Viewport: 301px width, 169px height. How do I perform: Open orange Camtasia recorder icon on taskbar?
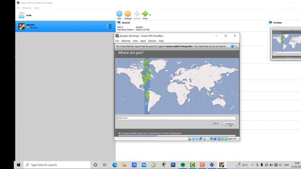[x=202, y=165]
